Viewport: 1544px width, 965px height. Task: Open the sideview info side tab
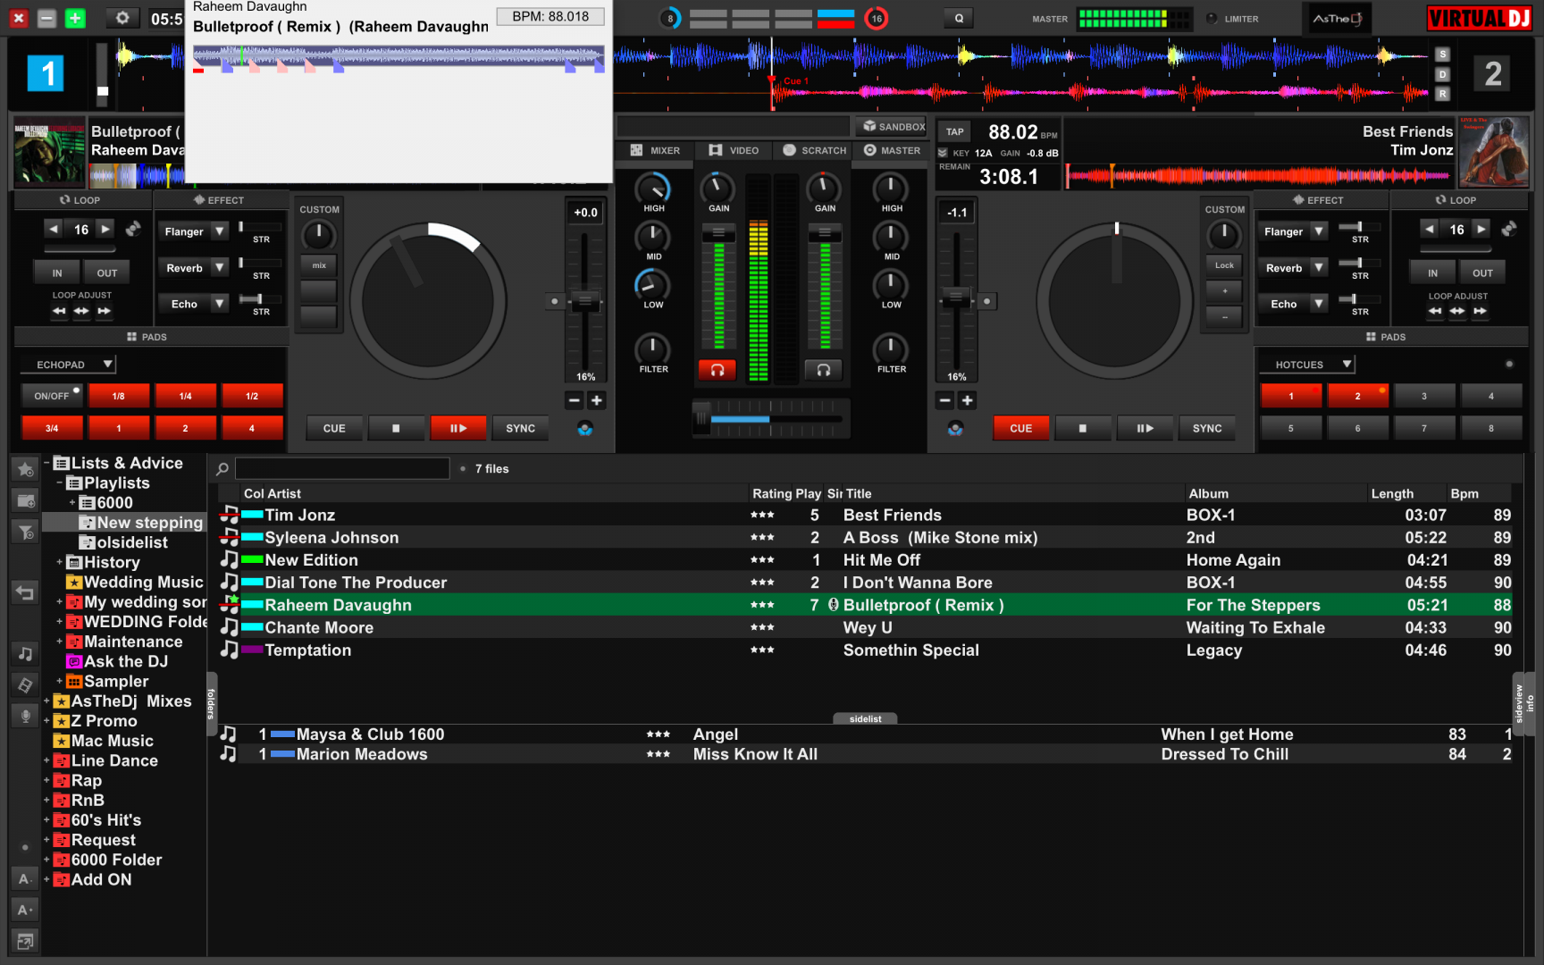(x=1523, y=704)
